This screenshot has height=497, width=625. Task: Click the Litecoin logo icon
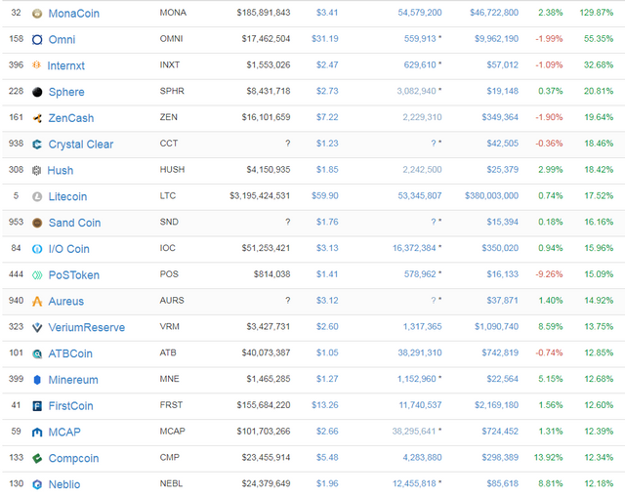point(37,197)
